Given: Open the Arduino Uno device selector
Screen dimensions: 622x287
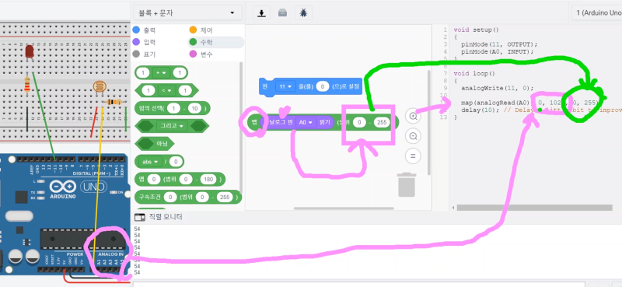Looking at the screenshot, I should click(596, 13).
